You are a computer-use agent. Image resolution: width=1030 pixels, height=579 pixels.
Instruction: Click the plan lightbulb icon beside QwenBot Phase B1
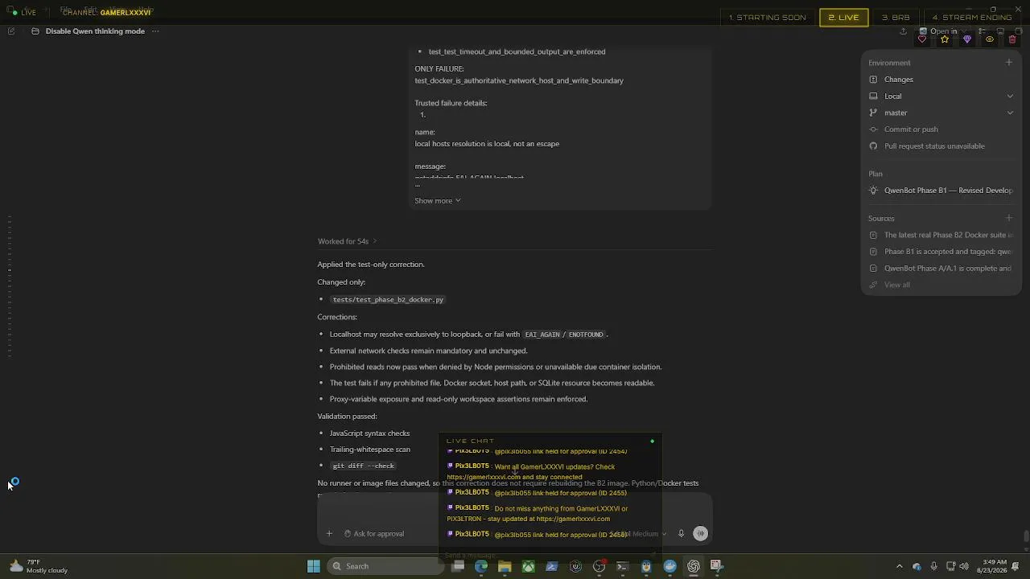click(x=873, y=191)
